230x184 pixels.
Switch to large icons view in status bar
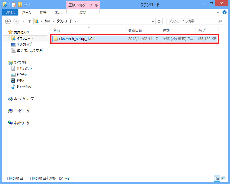coord(223,178)
